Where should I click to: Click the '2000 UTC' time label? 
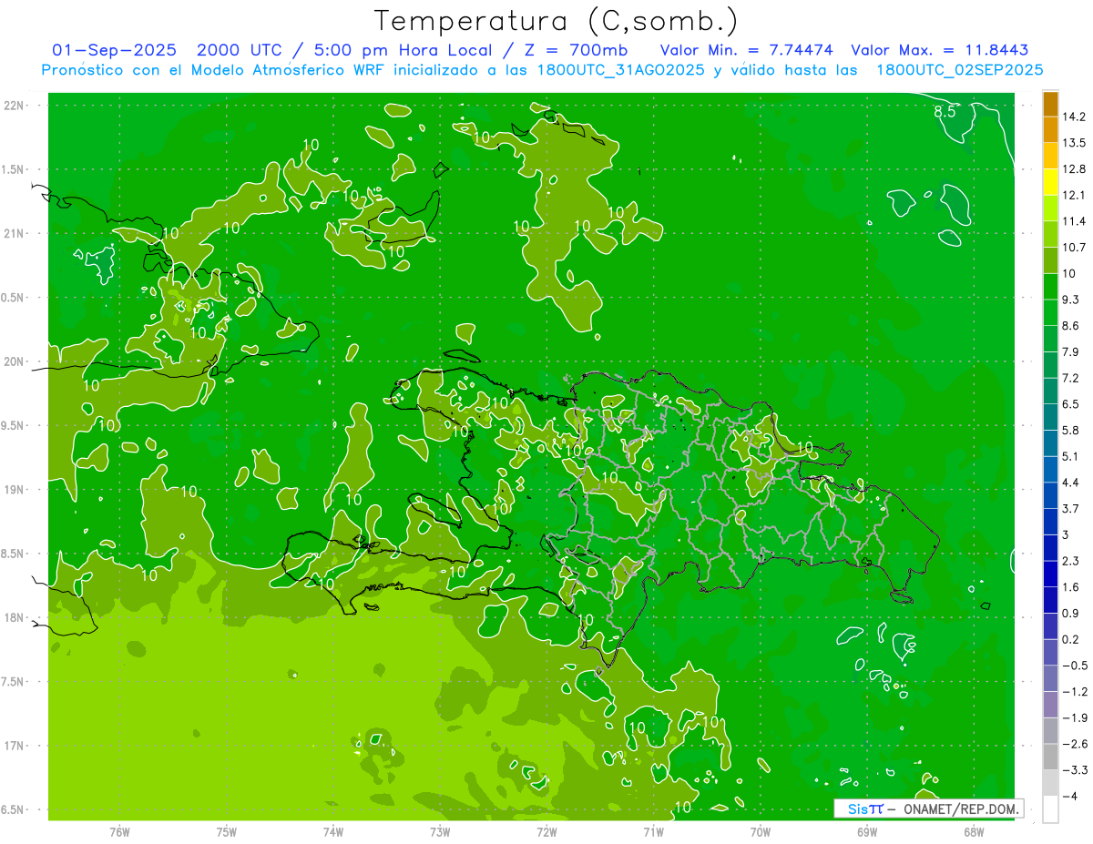(x=240, y=50)
